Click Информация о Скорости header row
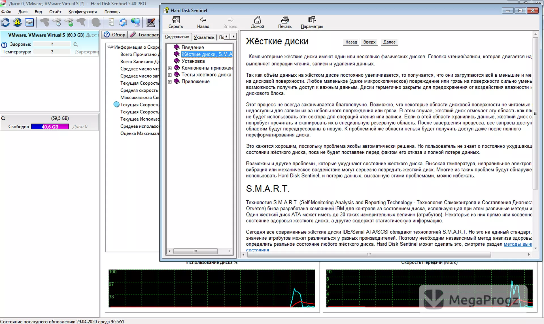 click(133, 47)
